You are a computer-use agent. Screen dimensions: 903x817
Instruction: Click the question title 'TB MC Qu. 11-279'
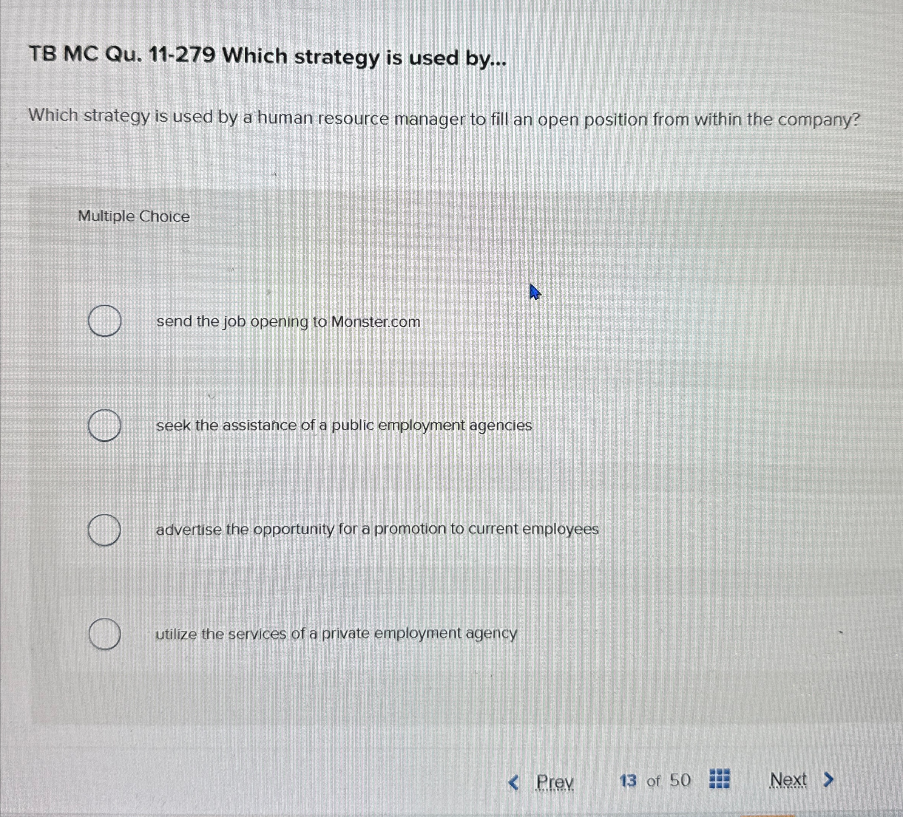(267, 58)
